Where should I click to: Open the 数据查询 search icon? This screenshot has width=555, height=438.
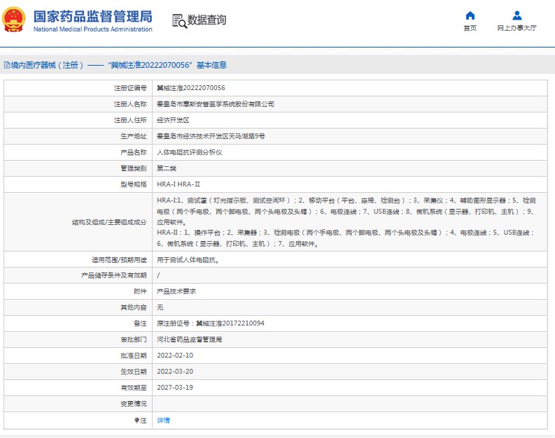point(179,21)
